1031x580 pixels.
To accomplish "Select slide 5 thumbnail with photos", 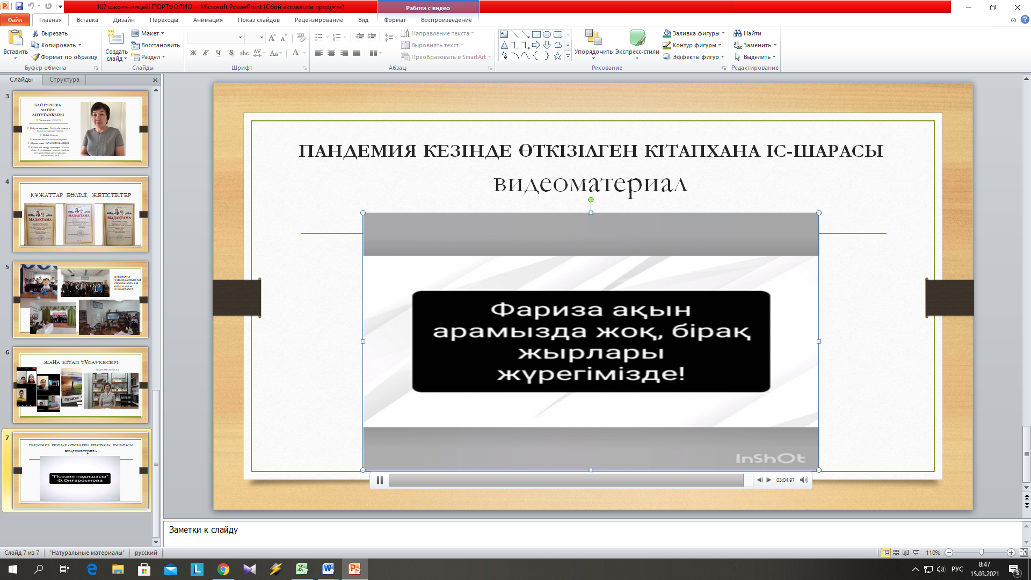I will pyautogui.click(x=81, y=300).
